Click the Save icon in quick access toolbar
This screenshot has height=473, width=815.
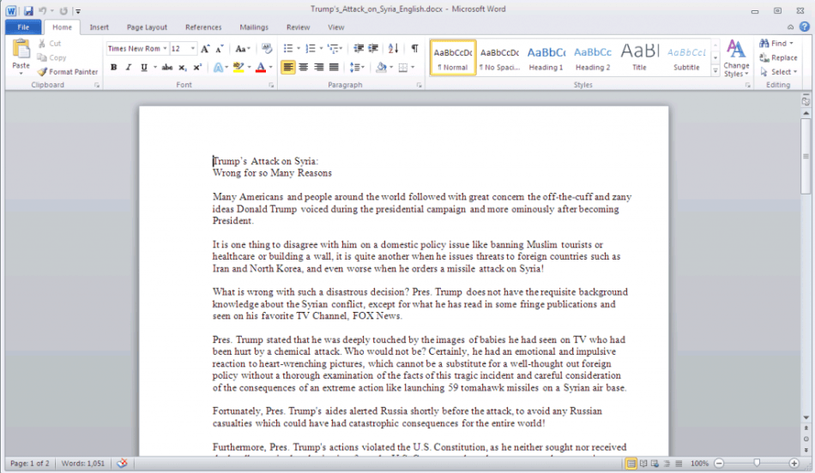click(28, 11)
